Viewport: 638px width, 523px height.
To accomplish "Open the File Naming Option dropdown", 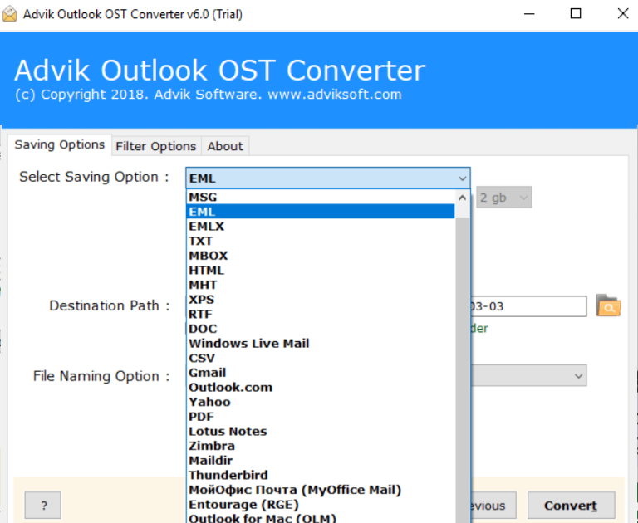I will click(528, 376).
